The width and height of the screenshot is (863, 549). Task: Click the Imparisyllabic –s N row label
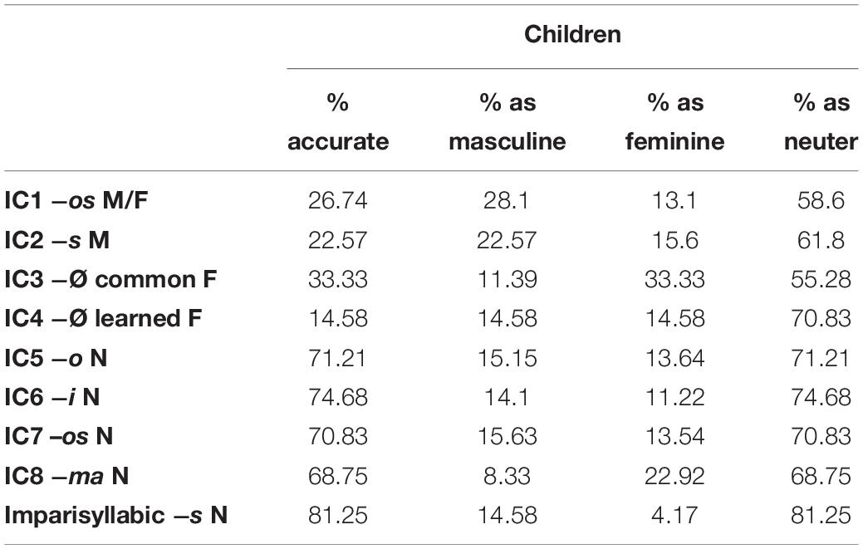115,516
